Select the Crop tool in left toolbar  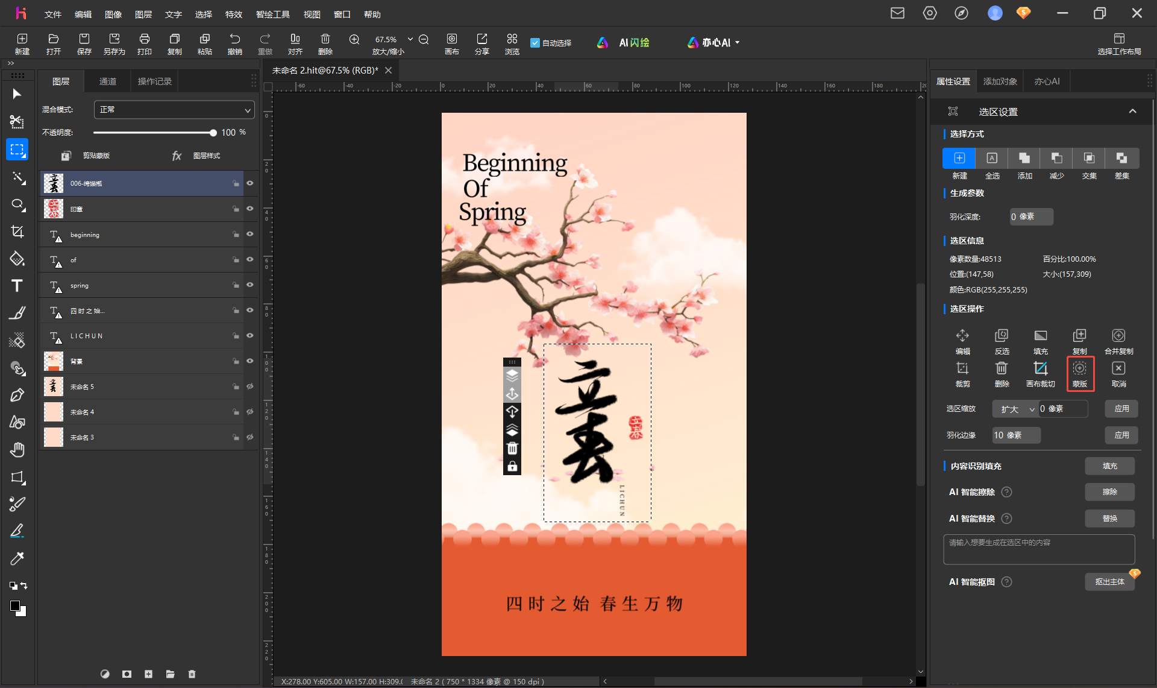(x=17, y=232)
